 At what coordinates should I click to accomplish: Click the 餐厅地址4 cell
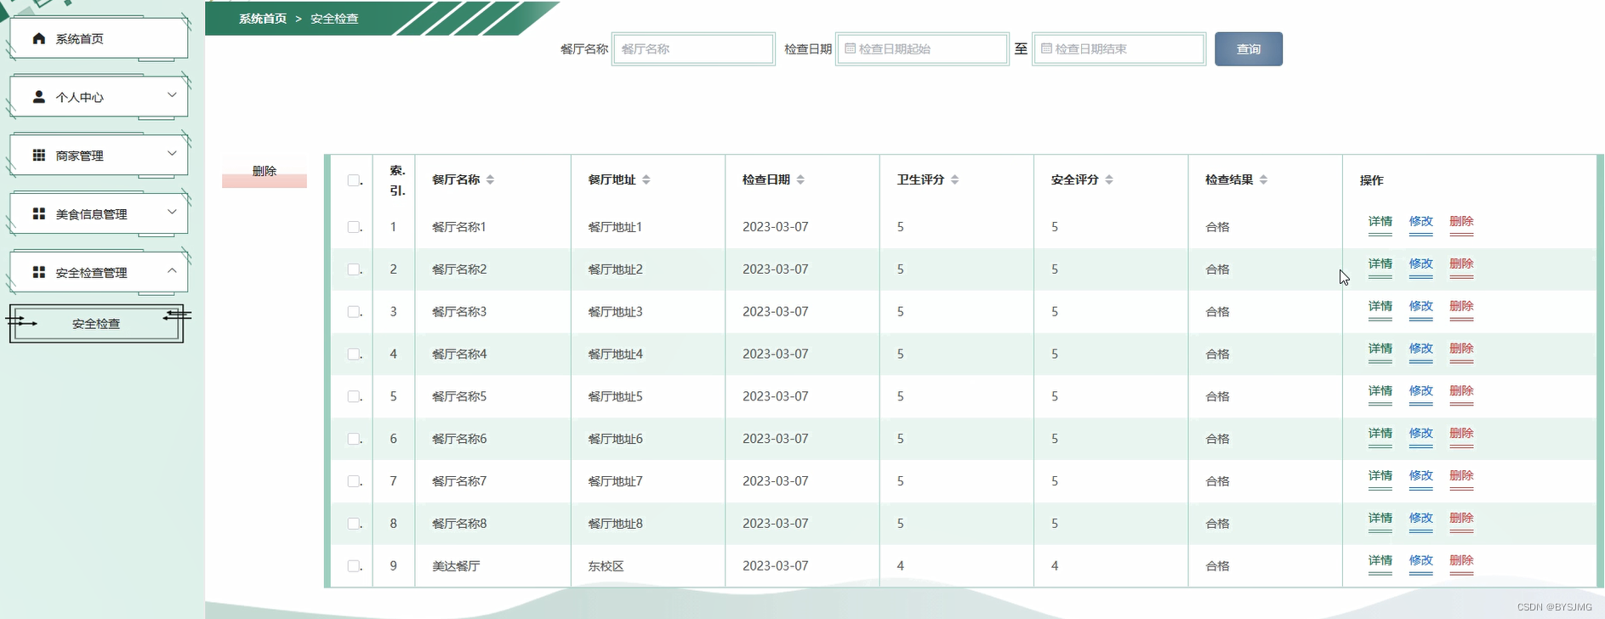coord(615,354)
